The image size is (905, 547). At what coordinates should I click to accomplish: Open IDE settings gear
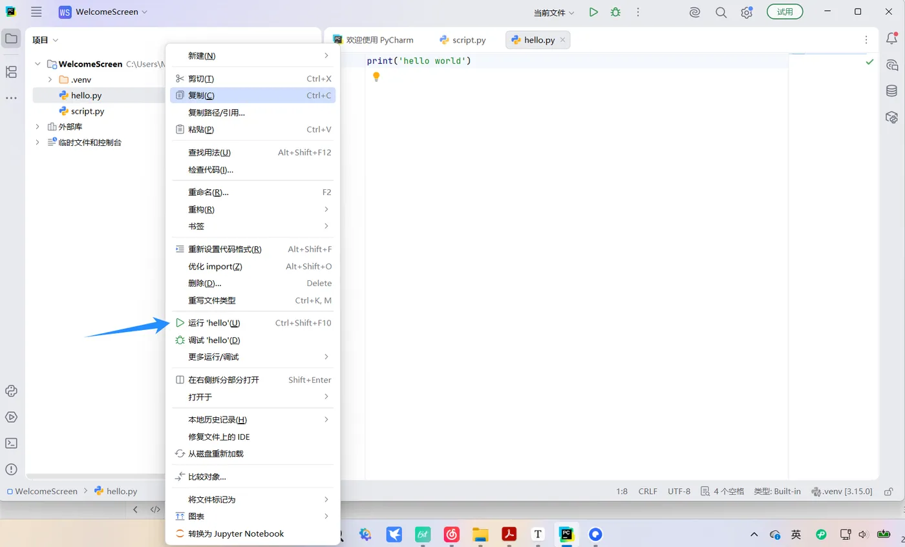click(747, 12)
